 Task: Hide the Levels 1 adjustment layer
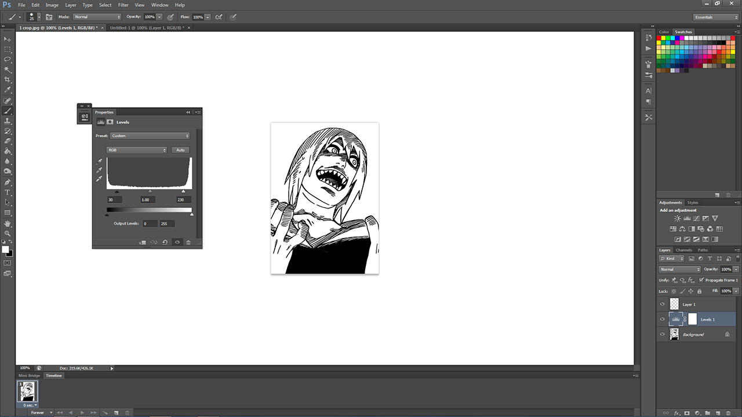(x=663, y=319)
